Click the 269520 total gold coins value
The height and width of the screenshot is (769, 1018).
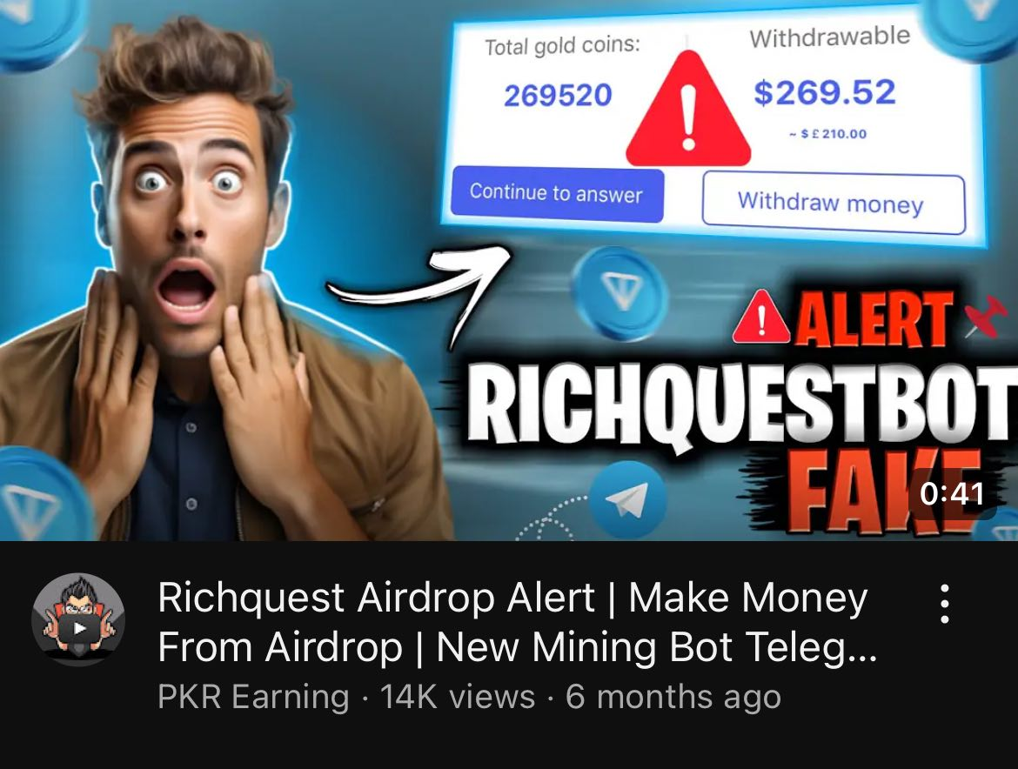pyautogui.click(x=558, y=96)
